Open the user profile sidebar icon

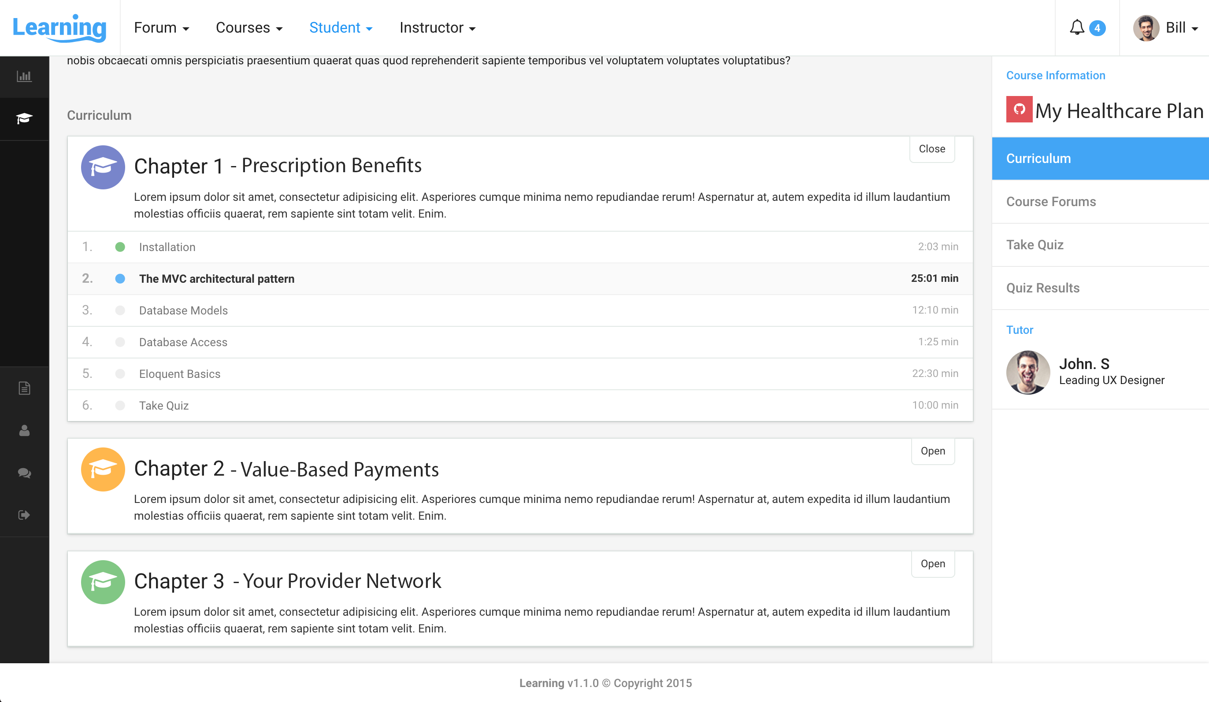click(24, 430)
